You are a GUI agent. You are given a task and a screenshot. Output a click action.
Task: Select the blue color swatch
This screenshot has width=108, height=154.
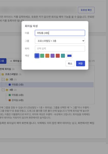point(37,56)
